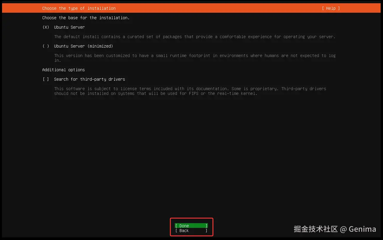The height and width of the screenshot is (240, 383).
Task: Click the minimized version description text
Action: (x=195, y=58)
